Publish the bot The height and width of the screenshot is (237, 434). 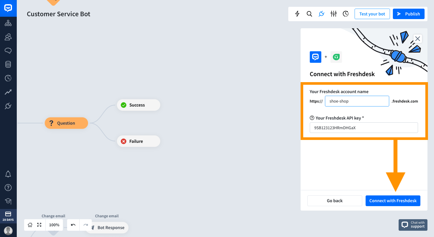[x=409, y=14]
